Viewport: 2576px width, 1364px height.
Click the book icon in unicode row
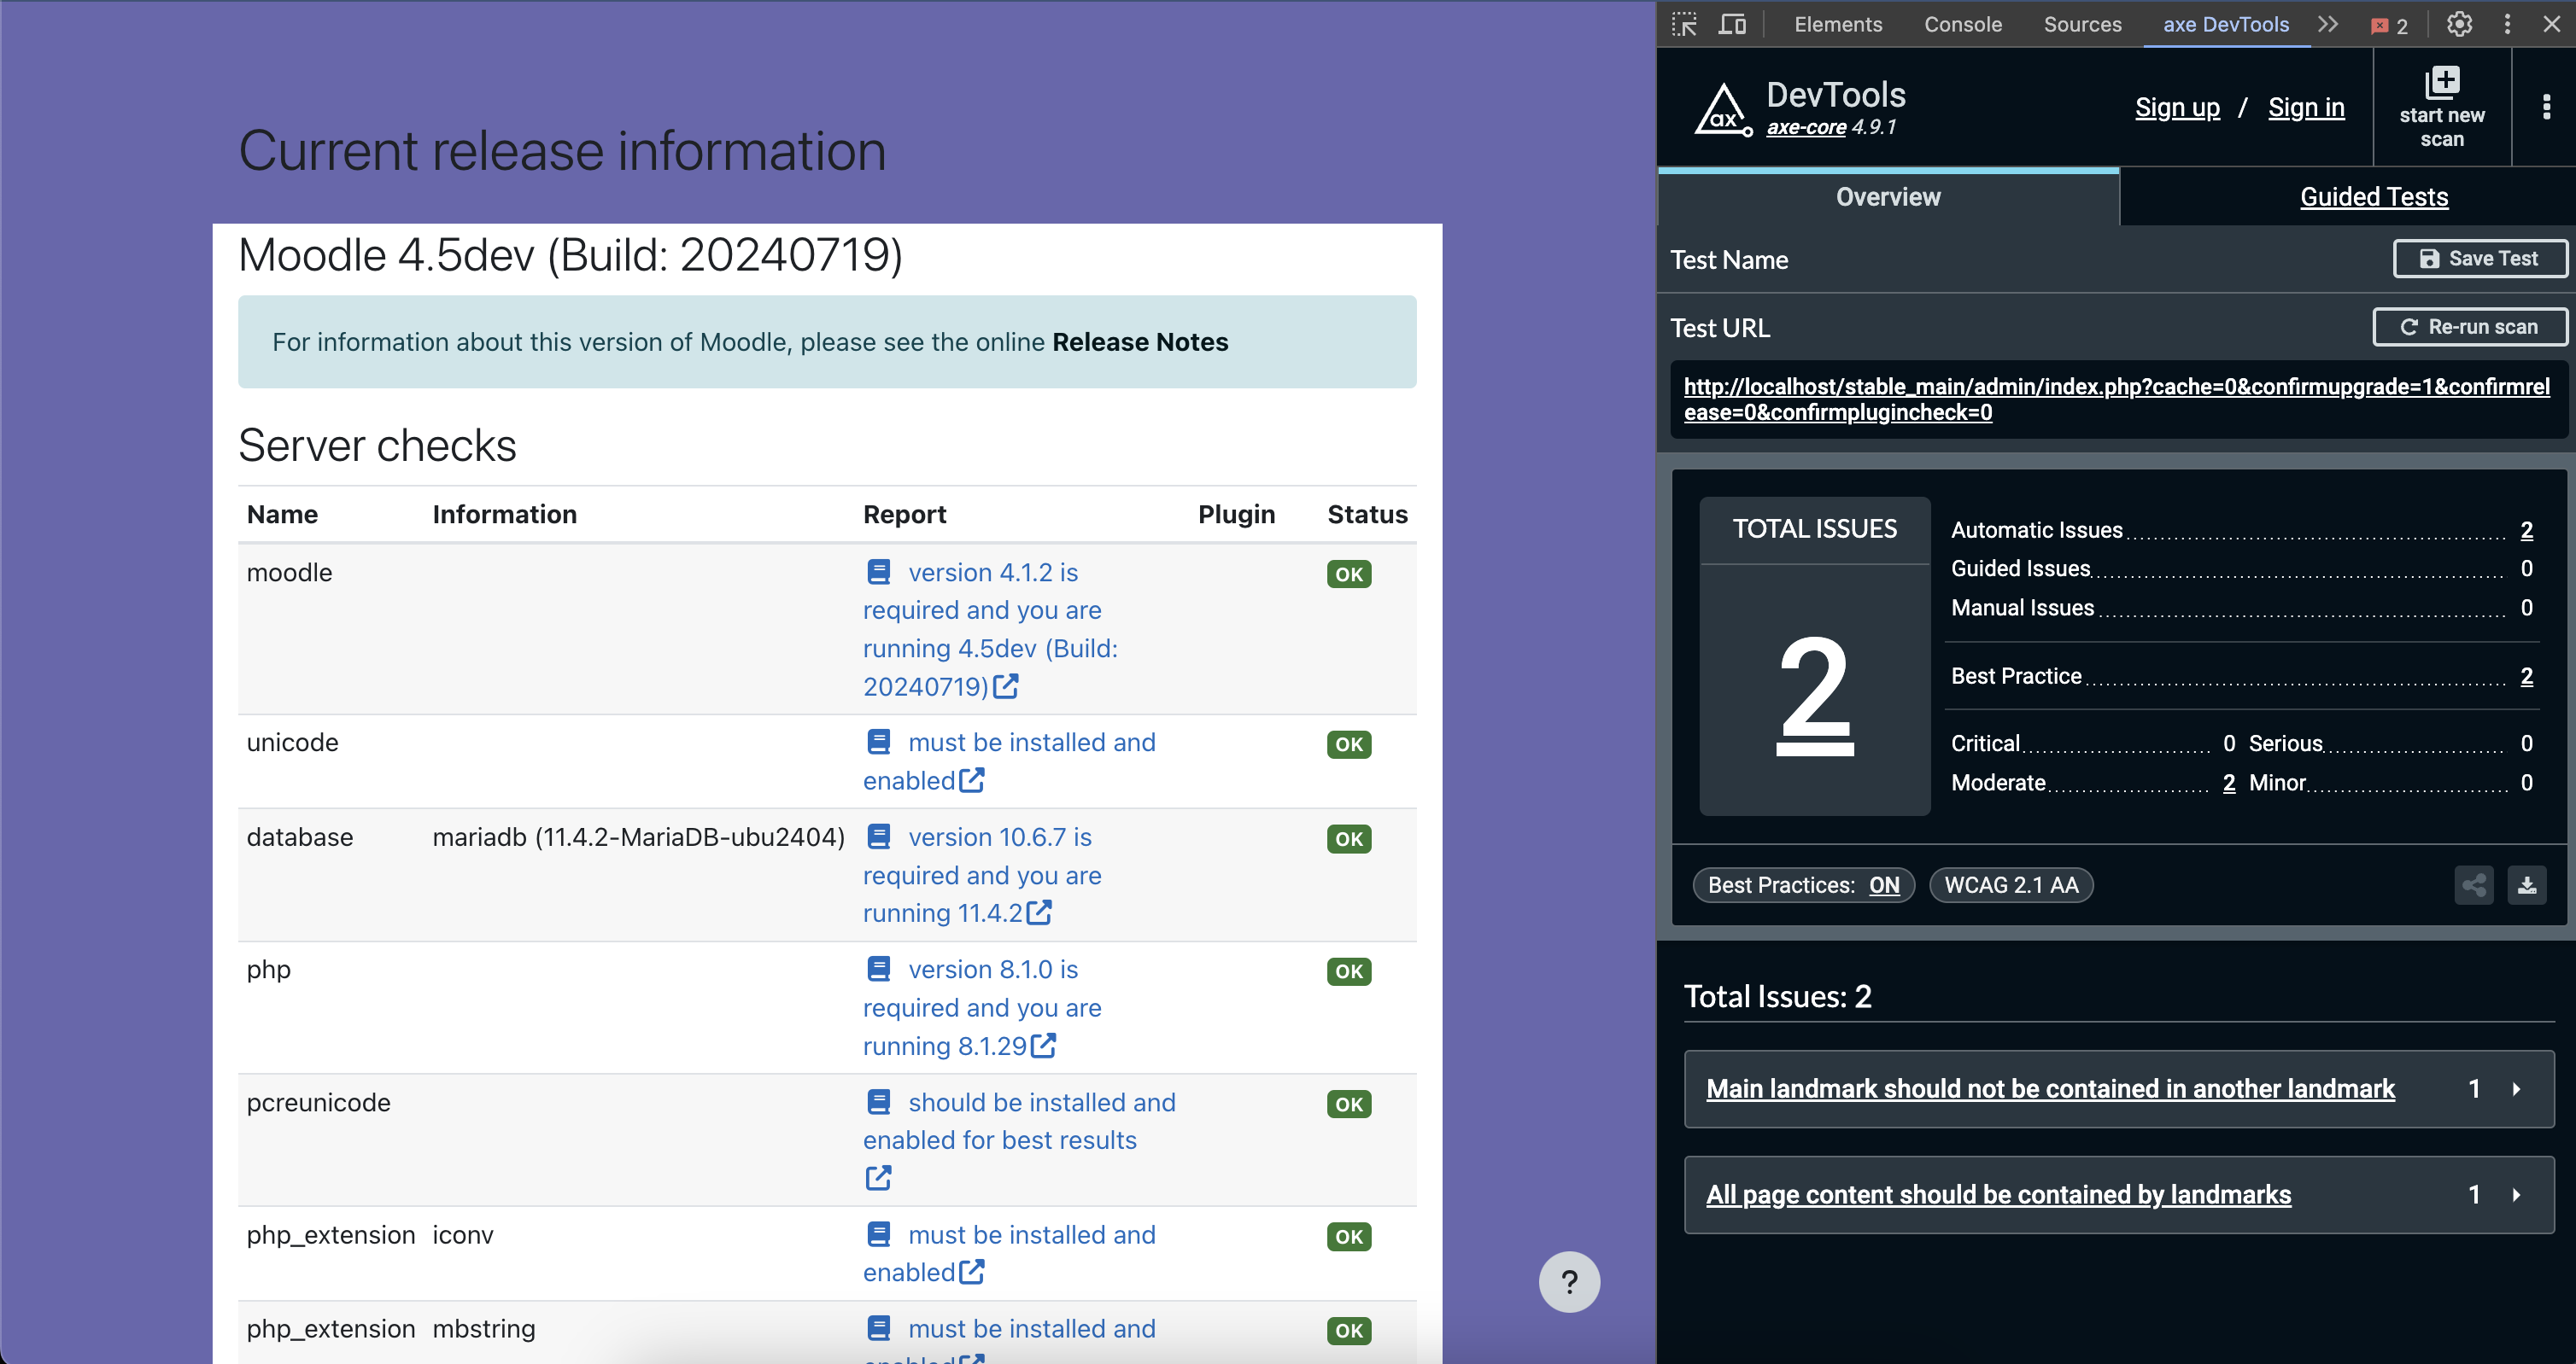878,743
